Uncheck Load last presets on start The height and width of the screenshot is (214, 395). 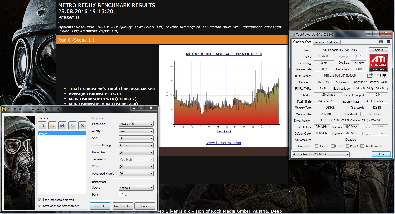pyautogui.click(x=40, y=200)
